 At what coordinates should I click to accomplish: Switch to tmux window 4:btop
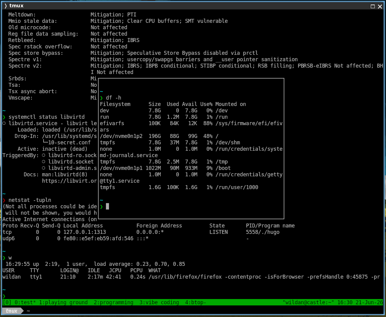(x=196, y=302)
